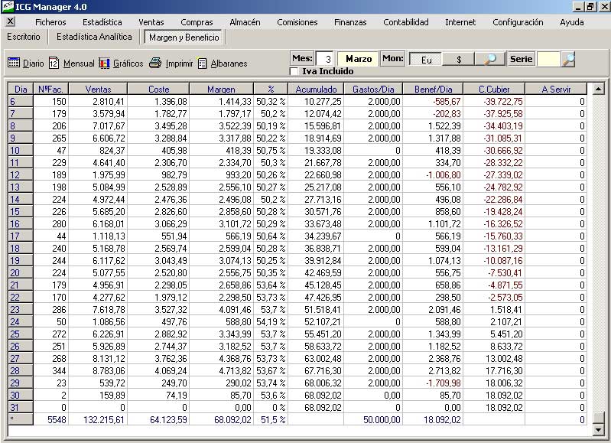Viewport: 611px width, 443px height.
Task: Toggle the Iva Incluido checkbox
Action: (x=294, y=71)
